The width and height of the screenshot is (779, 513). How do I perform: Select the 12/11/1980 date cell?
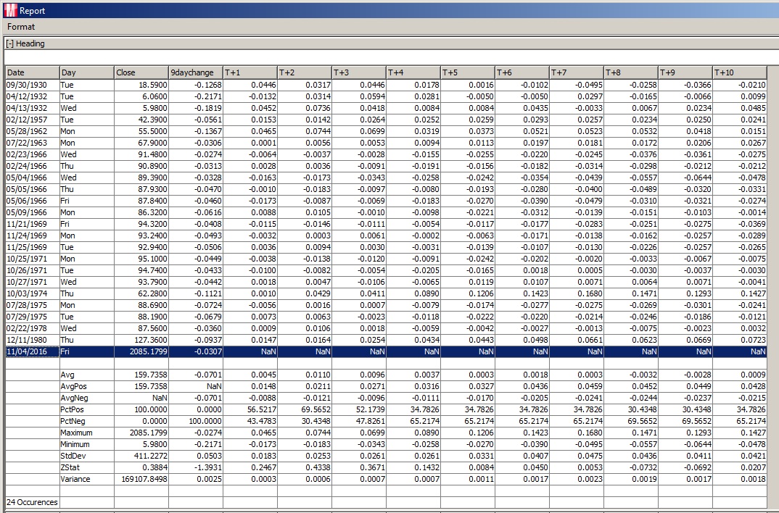coord(33,340)
